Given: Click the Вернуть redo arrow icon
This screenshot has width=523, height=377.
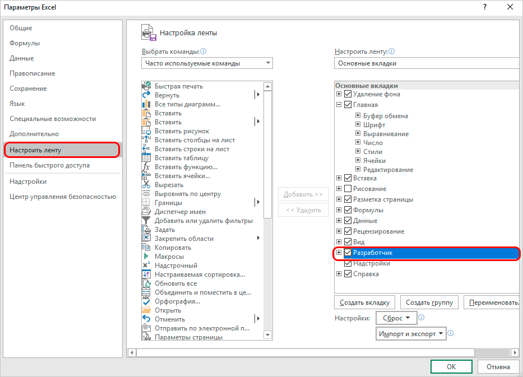Looking at the screenshot, I should click(146, 95).
